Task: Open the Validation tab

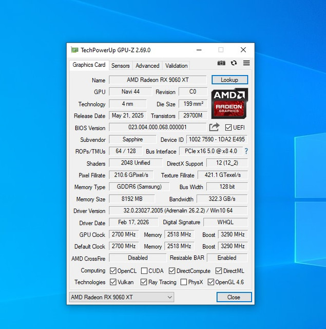Action: 176,66
